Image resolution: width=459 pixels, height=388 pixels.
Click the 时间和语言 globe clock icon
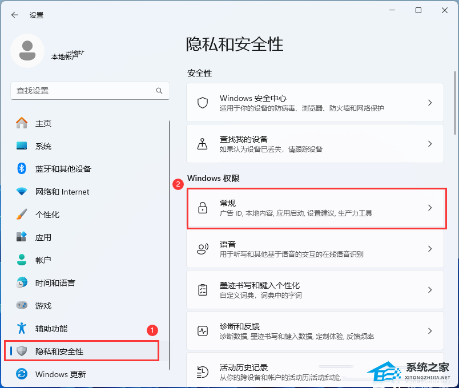coord(22,282)
